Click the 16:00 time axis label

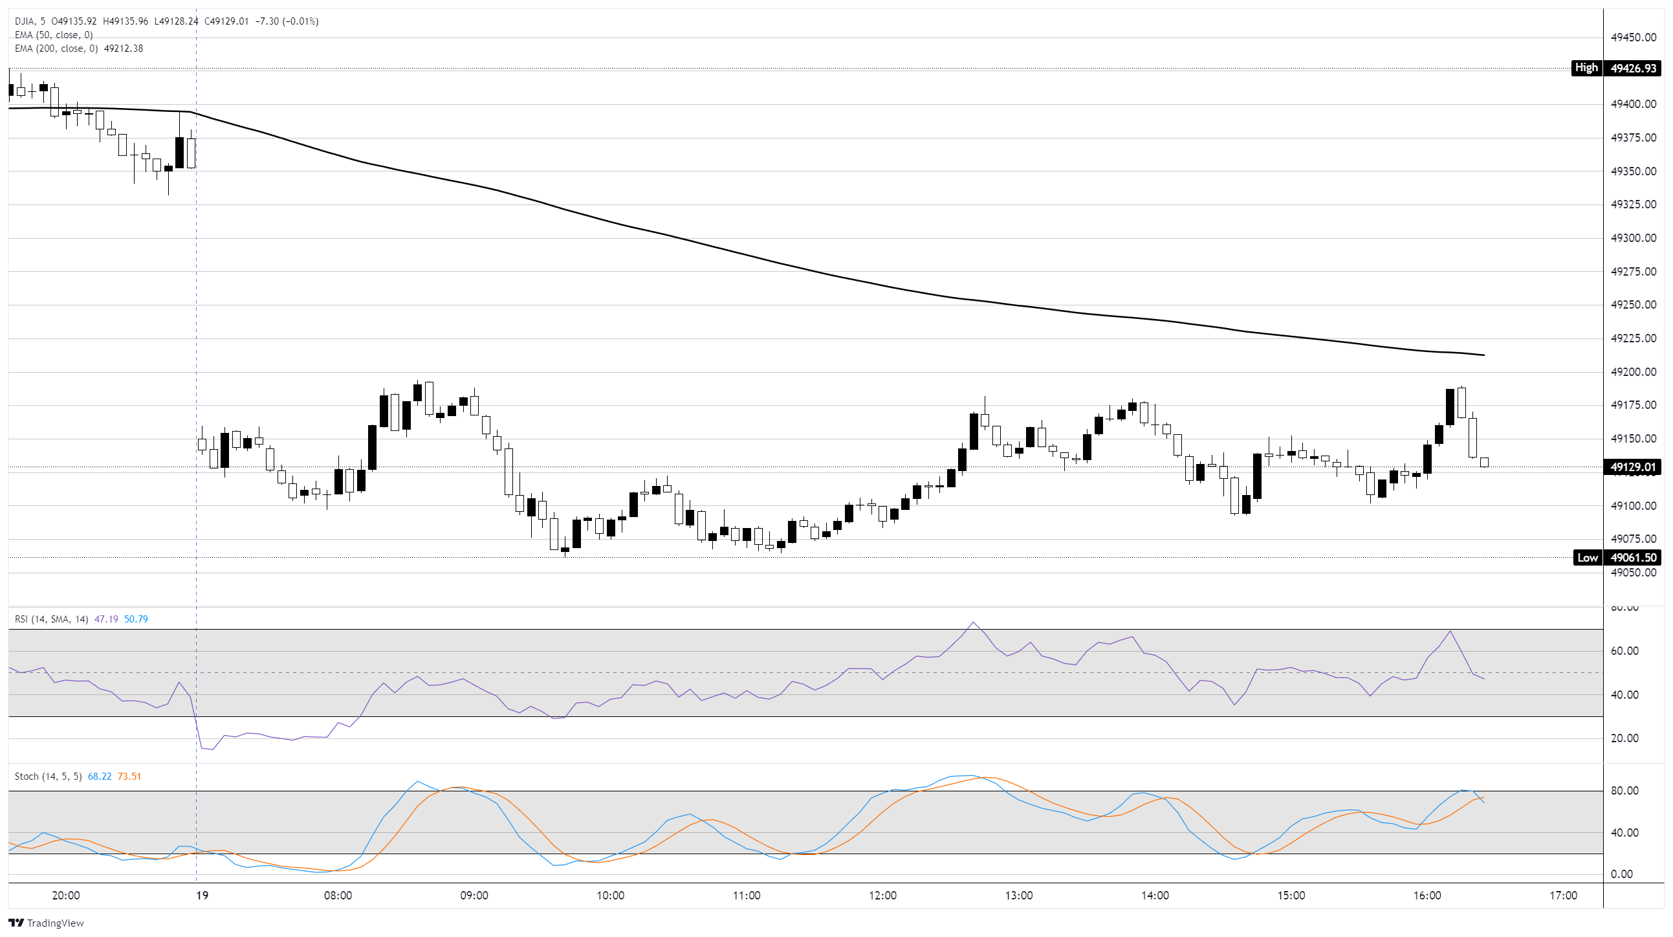pos(1427,896)
